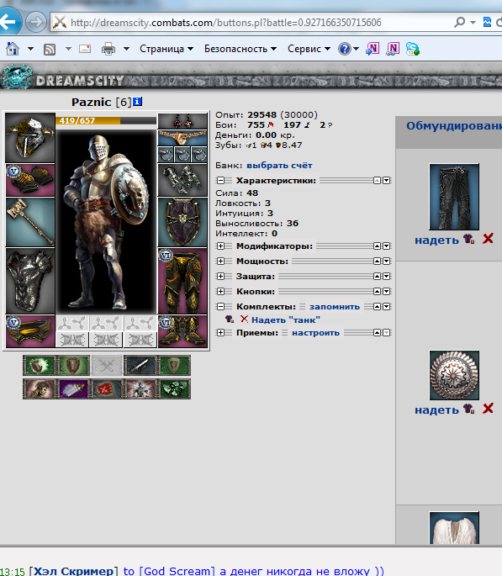Click the round silver shield thumbnail
This screenshot has width=502, height=576.
coord(454,375)
